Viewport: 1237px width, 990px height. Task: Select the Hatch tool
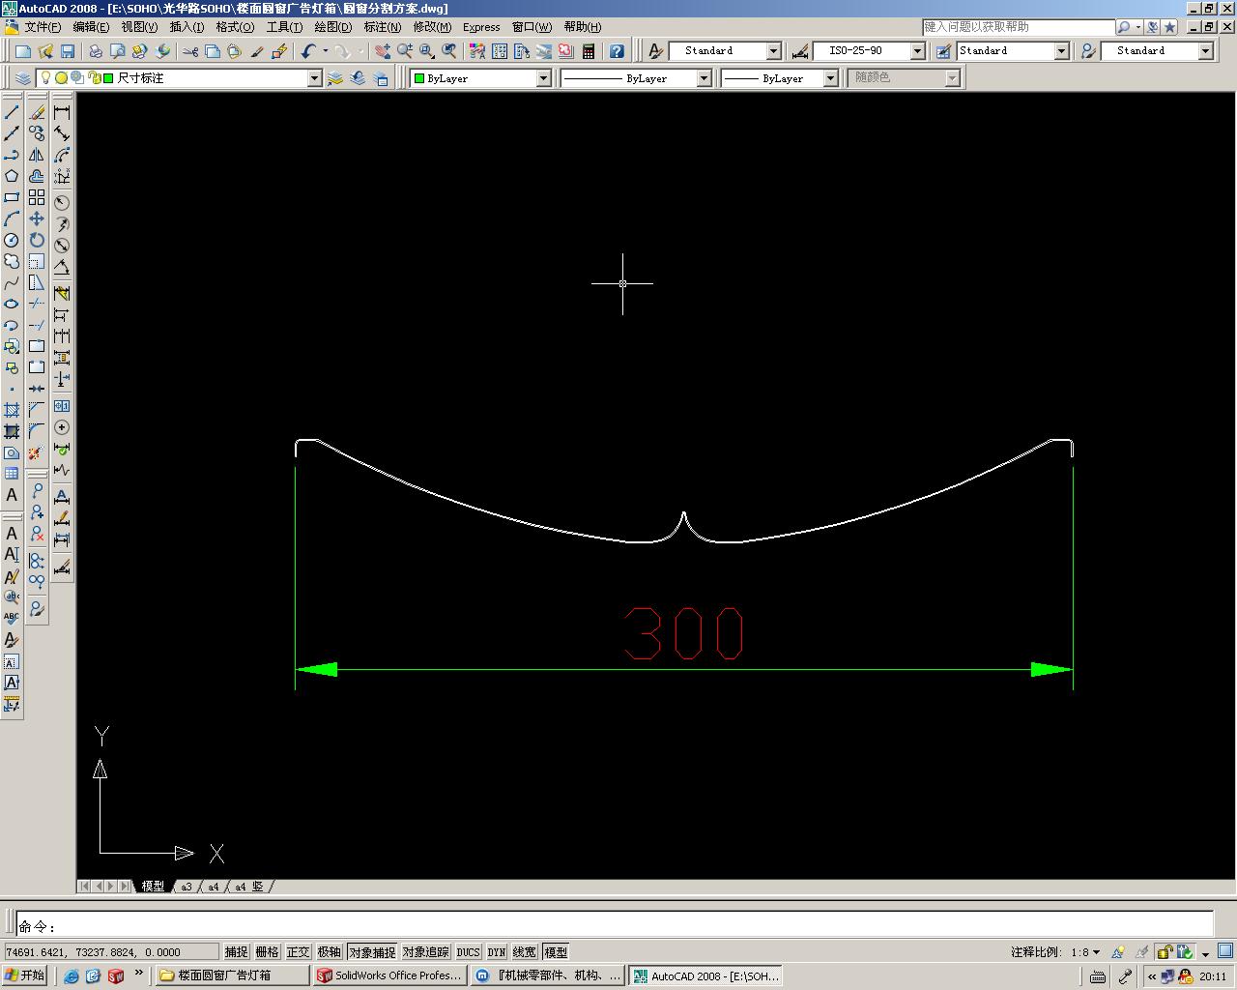pos(12,410)
